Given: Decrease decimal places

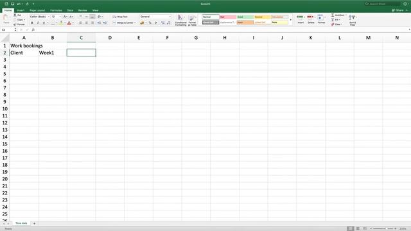Looking at the screenshot, I should [168, 23].
